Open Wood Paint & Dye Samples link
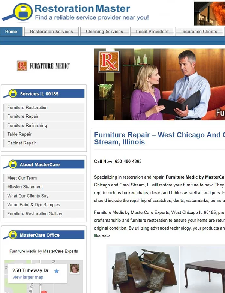225x293 pixels. [44, 204]
